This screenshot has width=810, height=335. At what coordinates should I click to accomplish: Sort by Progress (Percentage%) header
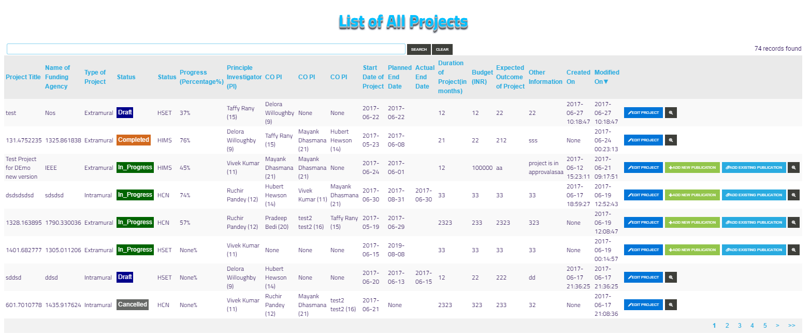pyautogui.click(x=201, y=77)
